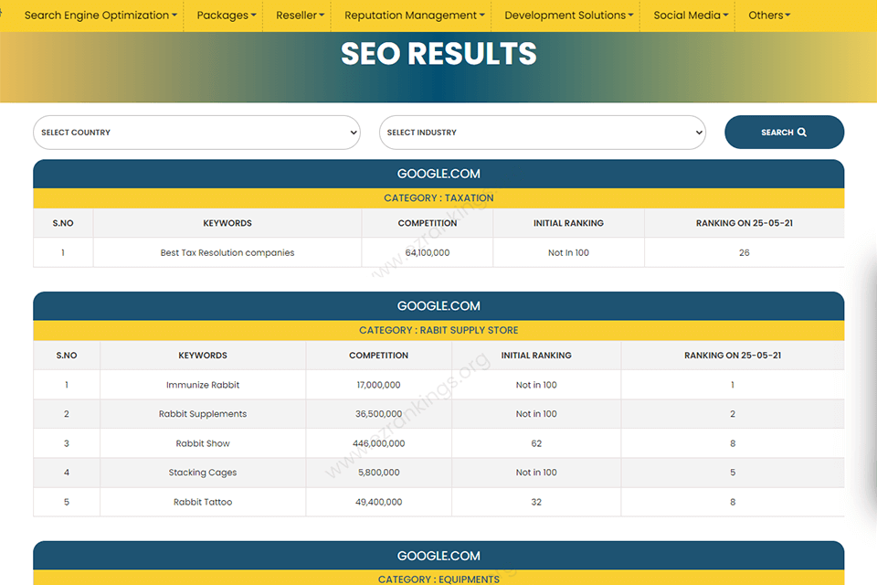The width and height of the screenshot is (877, 585).
Task: Select the Rabbit Show keyword
Action: pos(203,443)
